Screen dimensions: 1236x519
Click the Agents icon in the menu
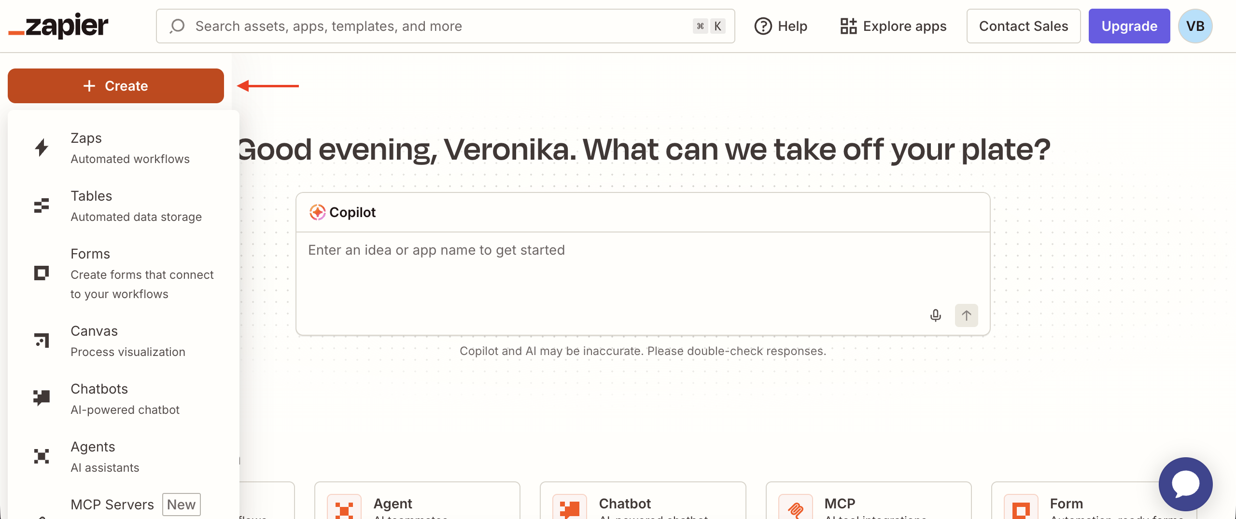coord(42,456)
